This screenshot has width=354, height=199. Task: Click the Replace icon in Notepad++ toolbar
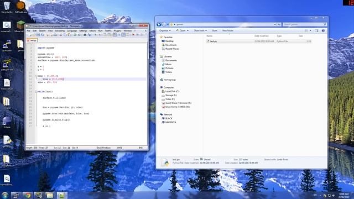[90, 35]
